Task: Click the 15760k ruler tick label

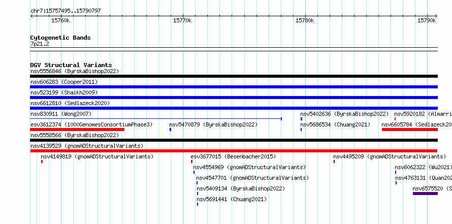Action: tap(60, 20)
